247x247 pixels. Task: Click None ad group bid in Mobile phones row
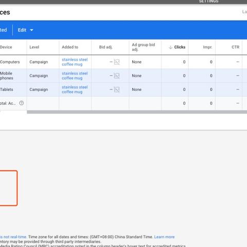click(136, 76)
